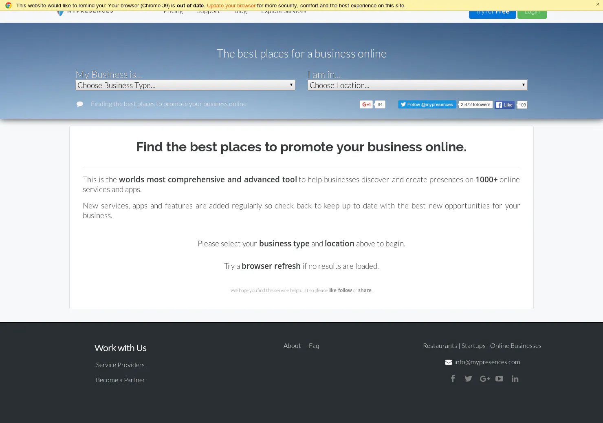
Task: Open the Startups footer link
Action: (473, 346)
